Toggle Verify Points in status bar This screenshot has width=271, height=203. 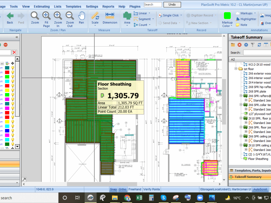[151, 189]
